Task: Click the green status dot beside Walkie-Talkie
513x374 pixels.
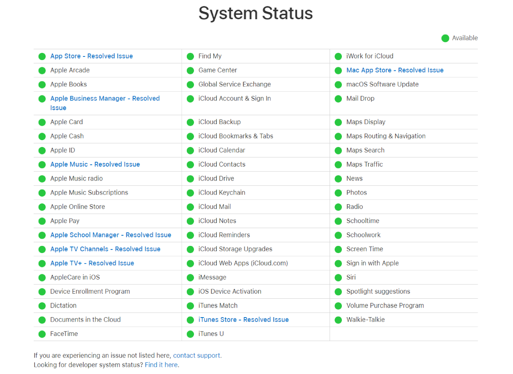Action: pos(338,320)
